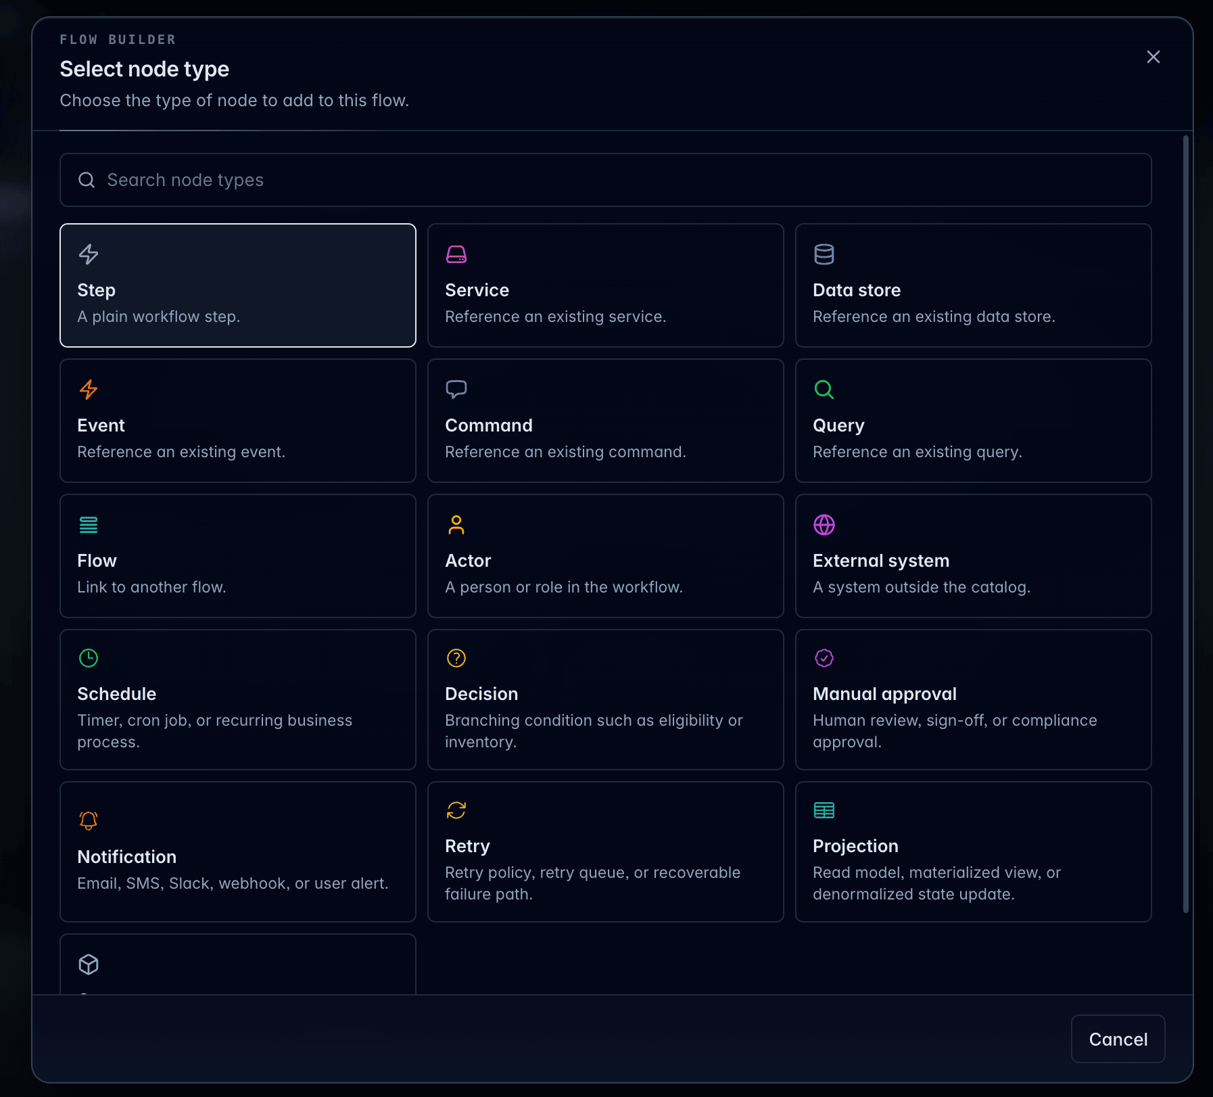Click 'Email, SMS, Slack, webhook, or user alert.'
The height and width of the screenshot is (1097, 1213).
(233, 883)
